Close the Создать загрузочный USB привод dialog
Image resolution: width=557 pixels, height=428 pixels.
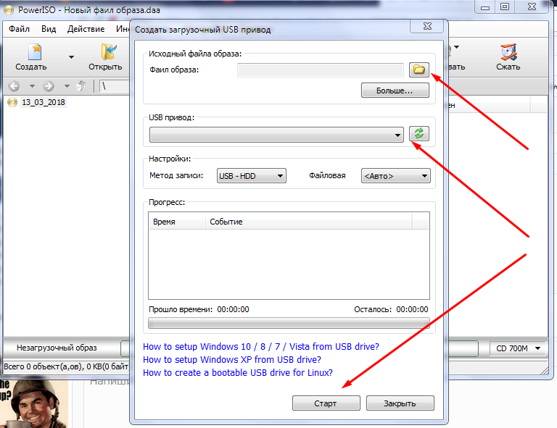tap(427, 26)
